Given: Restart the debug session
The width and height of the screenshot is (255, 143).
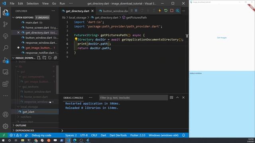Looking at the screenshot, I should click(166, 11).
